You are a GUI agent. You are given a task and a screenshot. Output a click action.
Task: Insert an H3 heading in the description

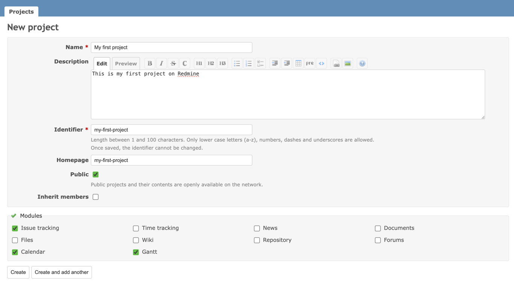pyautogui.click(x=222, y=63)
